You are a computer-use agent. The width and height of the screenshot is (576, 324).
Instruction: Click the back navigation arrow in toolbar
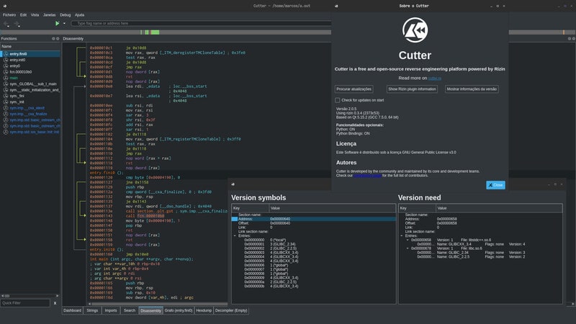tap(6, 24)
